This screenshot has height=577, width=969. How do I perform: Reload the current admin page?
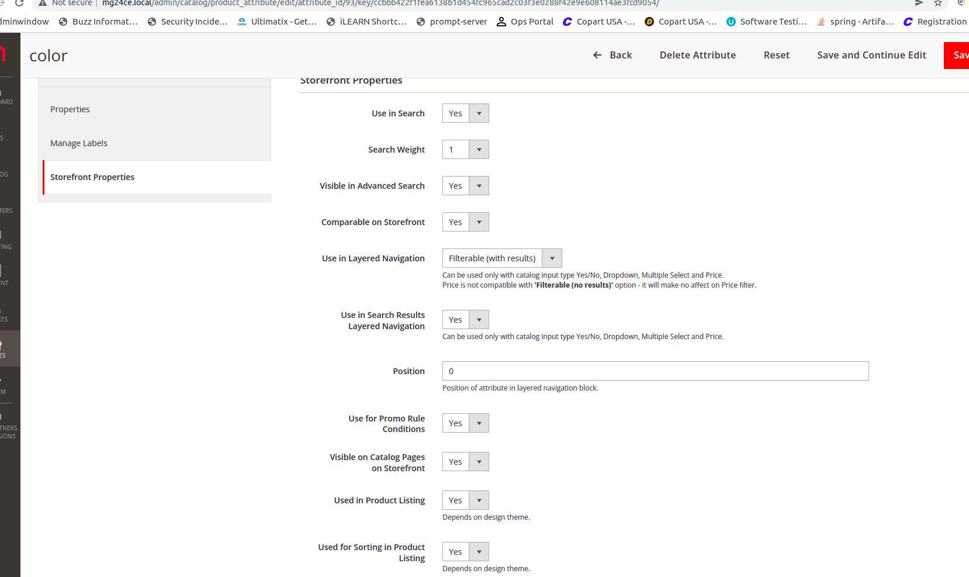[20, 4]
